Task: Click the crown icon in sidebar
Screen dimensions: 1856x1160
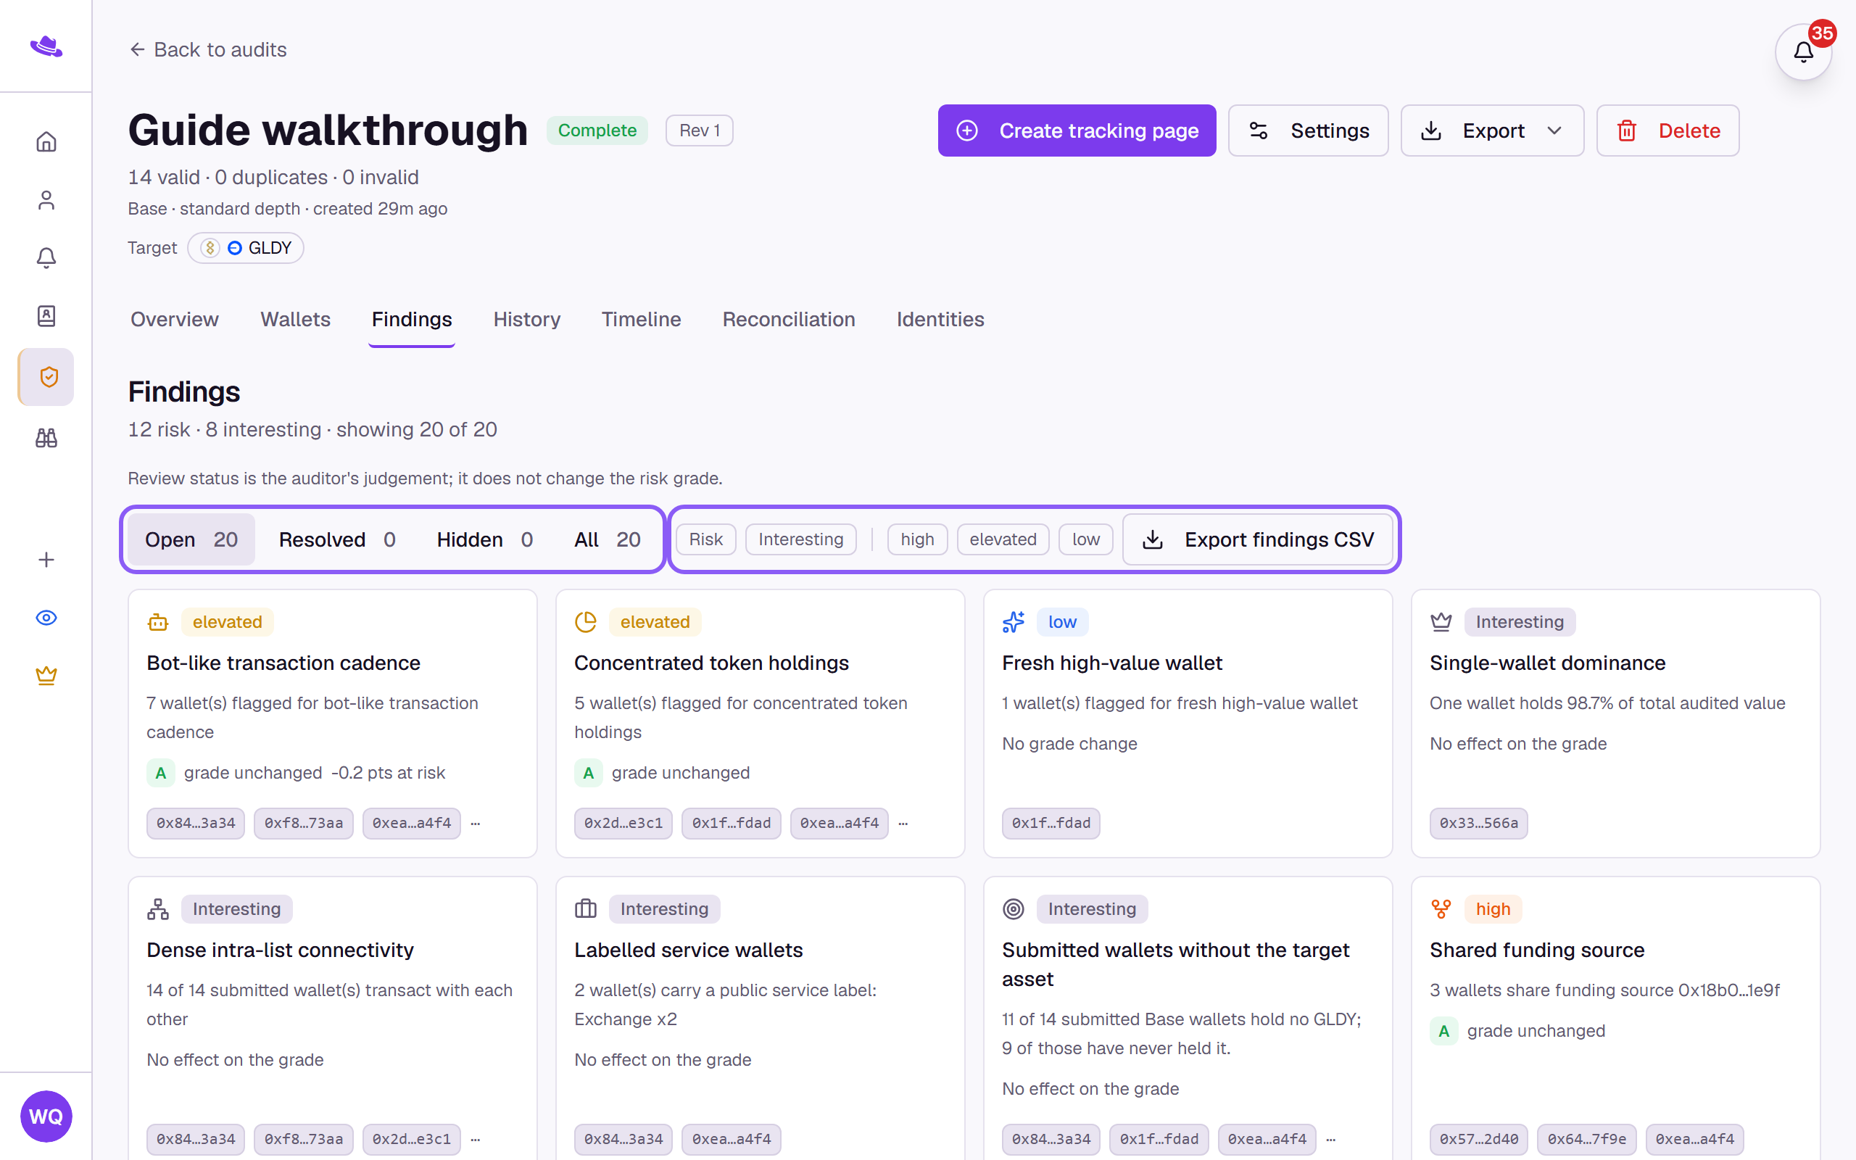Action: coord(46,676)
